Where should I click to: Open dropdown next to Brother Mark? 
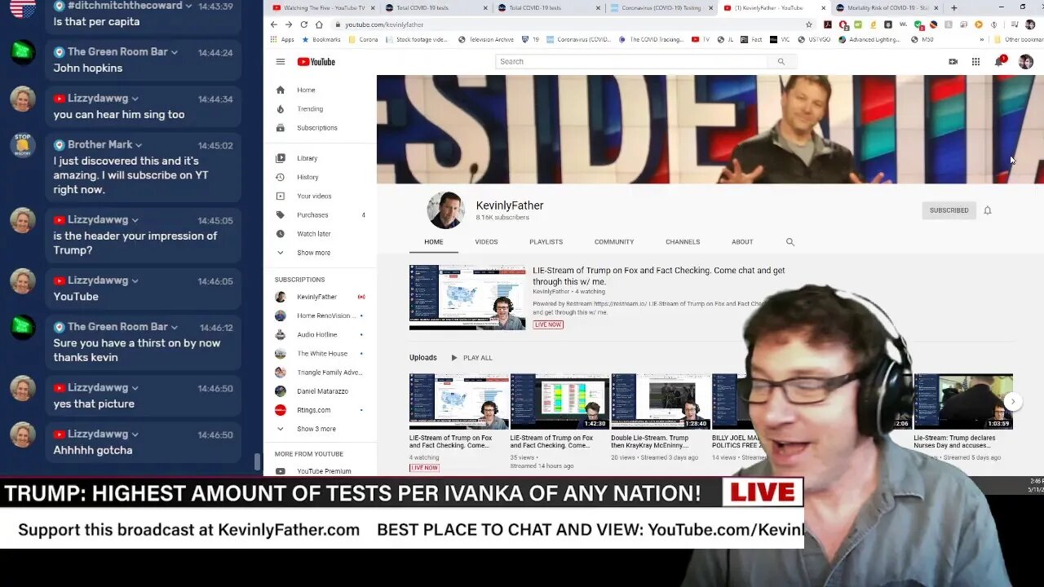[140, 145]
